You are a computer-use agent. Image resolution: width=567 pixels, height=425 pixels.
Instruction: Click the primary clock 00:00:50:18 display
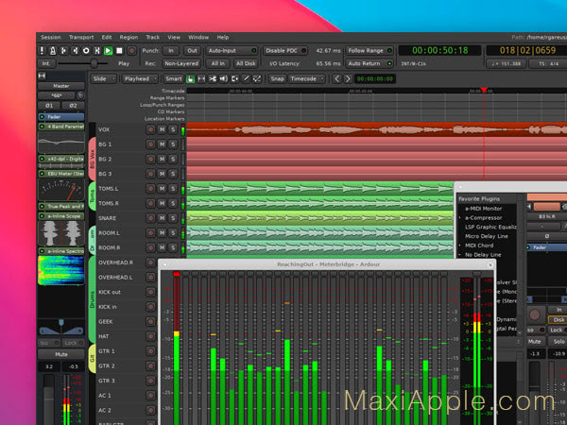440,51
